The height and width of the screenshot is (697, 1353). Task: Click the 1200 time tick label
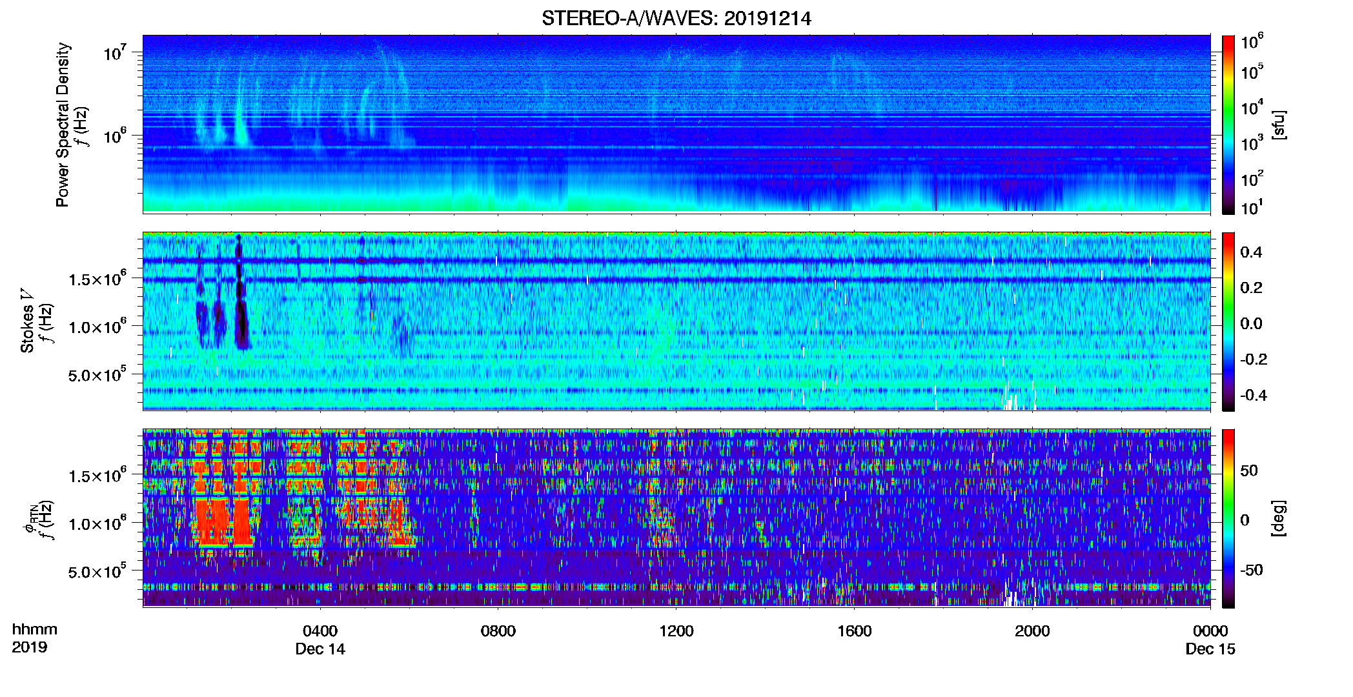(676, 631)
